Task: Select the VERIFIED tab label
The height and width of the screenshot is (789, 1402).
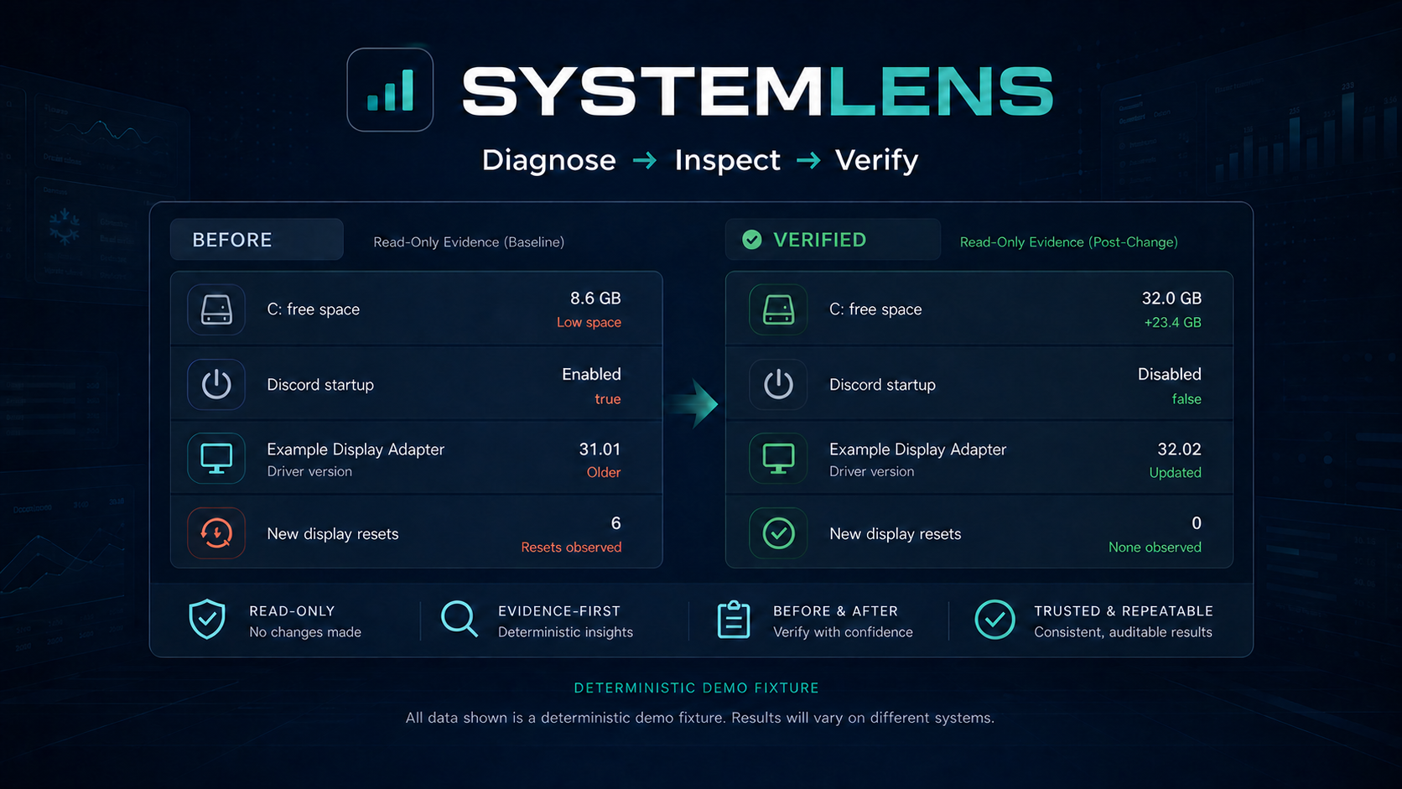Action: (819, 240)
